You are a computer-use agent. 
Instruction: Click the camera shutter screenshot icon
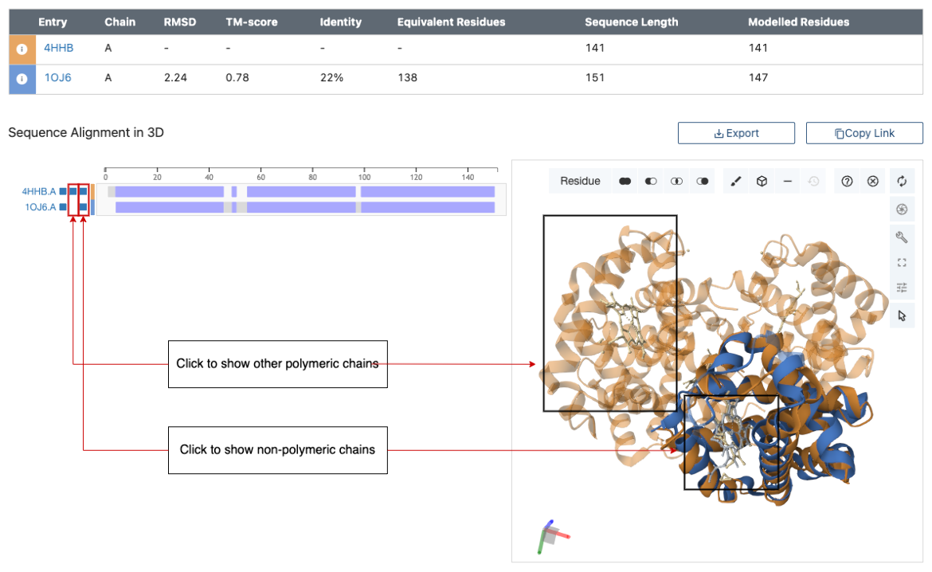point(902,210)
